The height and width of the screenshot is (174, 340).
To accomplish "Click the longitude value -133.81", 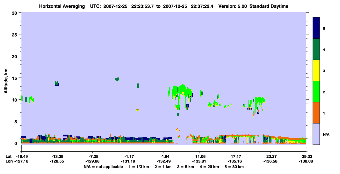I will point(199,161).
